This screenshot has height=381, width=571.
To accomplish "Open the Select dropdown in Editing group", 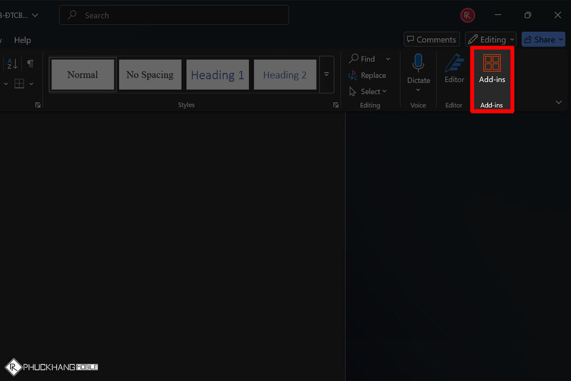I will click(368, 91).
